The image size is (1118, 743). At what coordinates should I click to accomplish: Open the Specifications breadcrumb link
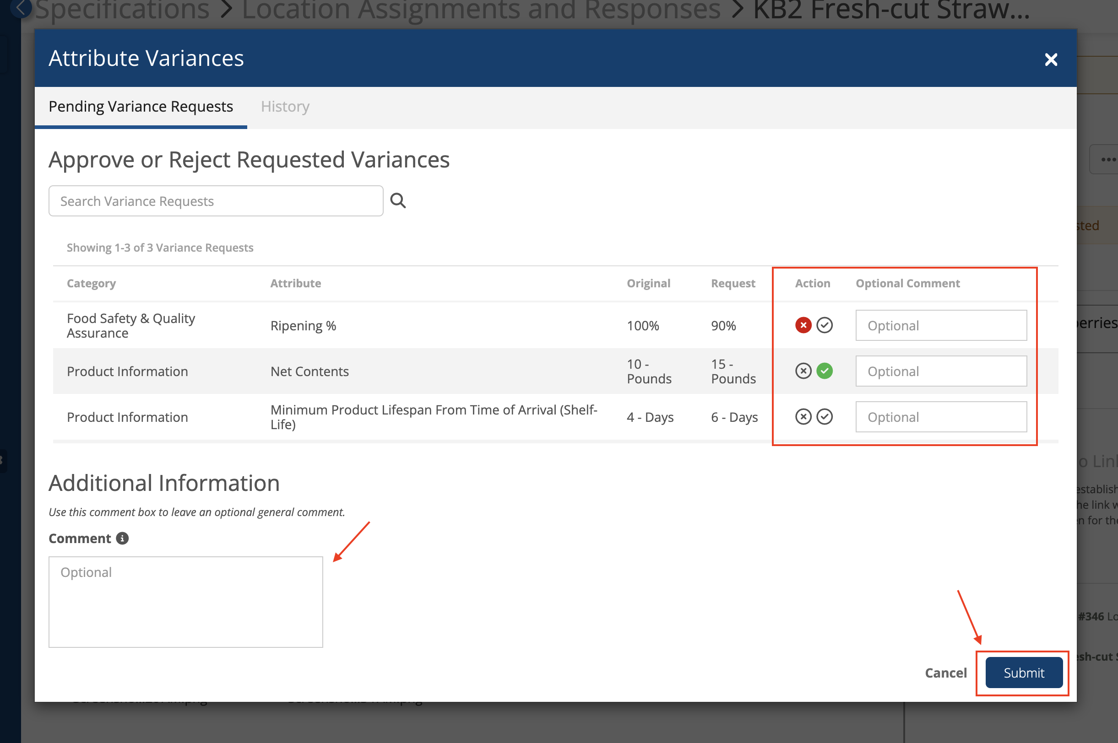click(122, 9)
